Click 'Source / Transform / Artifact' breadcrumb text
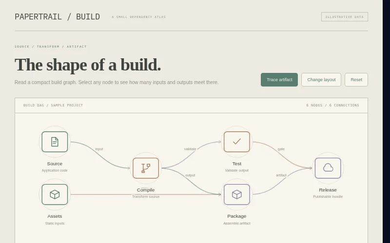The width and height of the screenshot is (390, 243). pos(51,46)
